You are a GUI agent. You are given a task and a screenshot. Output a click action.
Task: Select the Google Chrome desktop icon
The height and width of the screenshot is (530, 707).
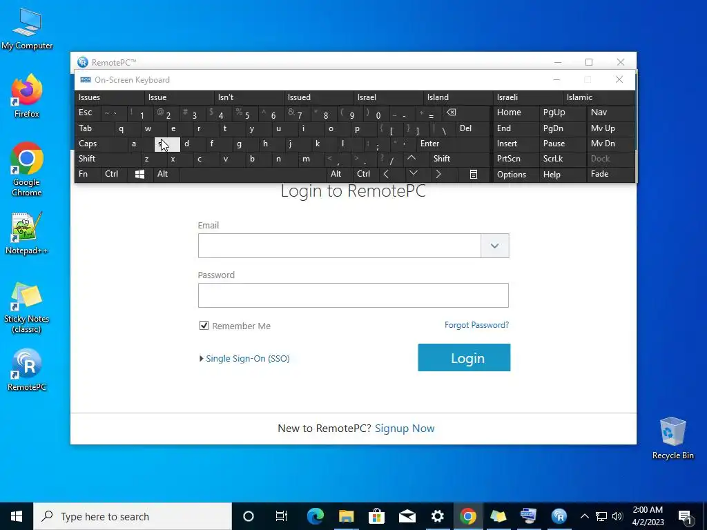(x=27, y=170)
